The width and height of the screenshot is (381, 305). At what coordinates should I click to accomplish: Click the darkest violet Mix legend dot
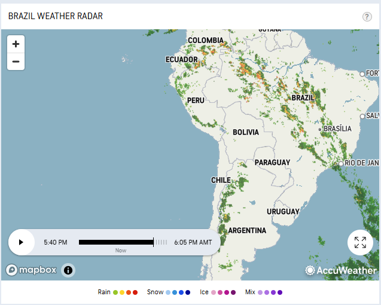(x=280, y=292)
